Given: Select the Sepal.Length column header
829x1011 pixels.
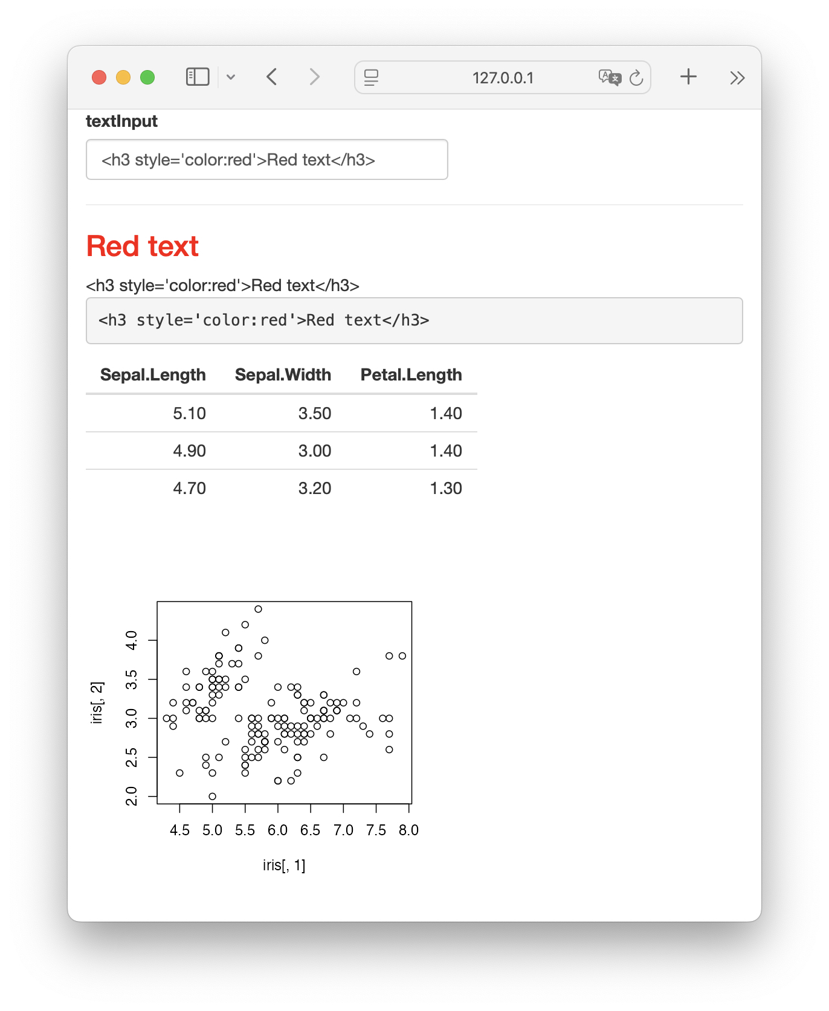Looking at the screenshot, I should (153, 375).
